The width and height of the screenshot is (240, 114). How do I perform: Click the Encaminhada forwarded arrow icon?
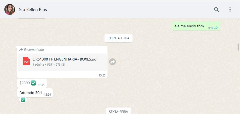click(x=21, y=49)
